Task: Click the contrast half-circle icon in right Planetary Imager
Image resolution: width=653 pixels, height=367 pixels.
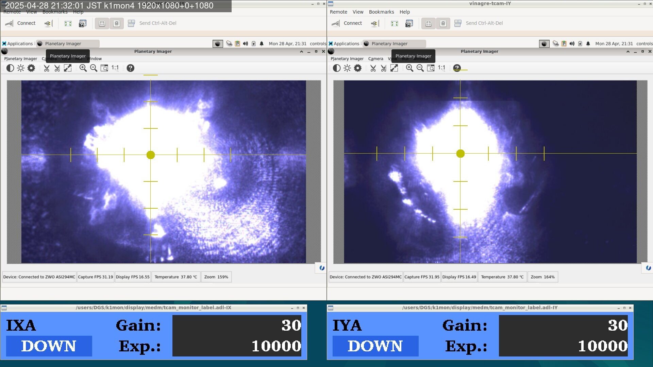Action: click(x=337, y=68)
